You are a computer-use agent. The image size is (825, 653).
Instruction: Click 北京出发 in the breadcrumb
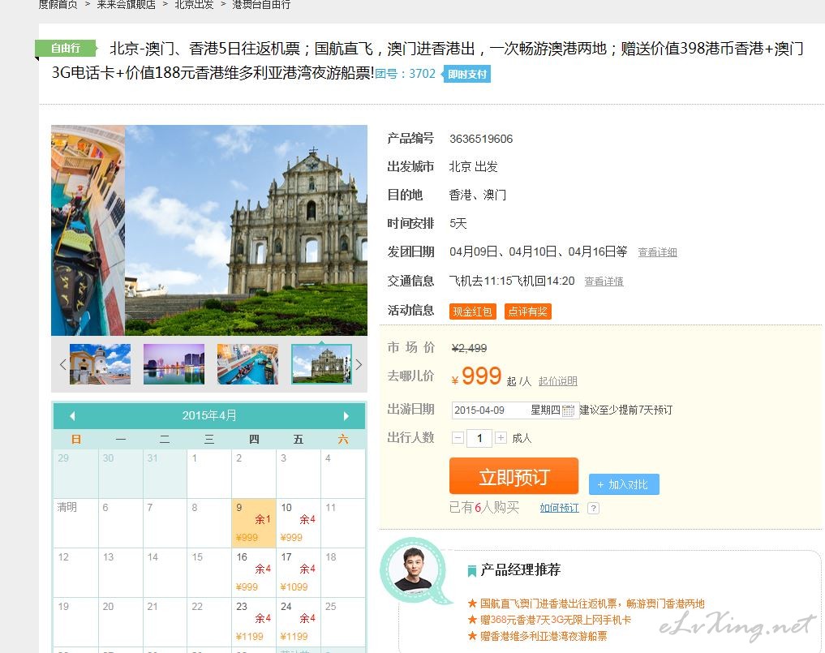pyautogui.click(x=194, y=5)
